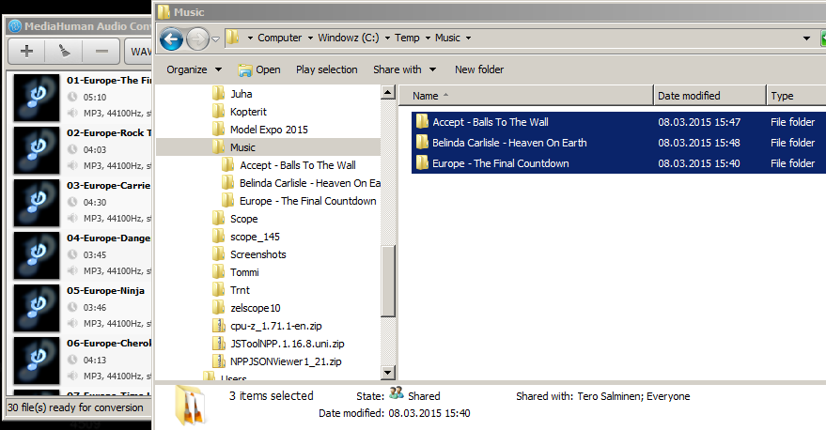The height and width of the screenshot is (430, 826).
Task: Select the 06-Europe-Cherokee track thumbnail
Action: tap(37, 361)
